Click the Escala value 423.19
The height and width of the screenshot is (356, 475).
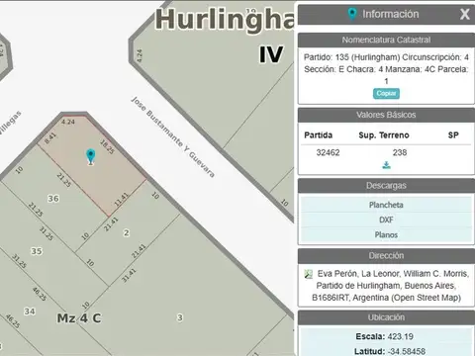401,336
